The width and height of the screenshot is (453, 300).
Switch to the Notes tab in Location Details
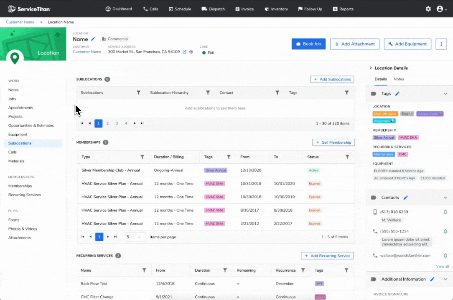click(399, 79)
